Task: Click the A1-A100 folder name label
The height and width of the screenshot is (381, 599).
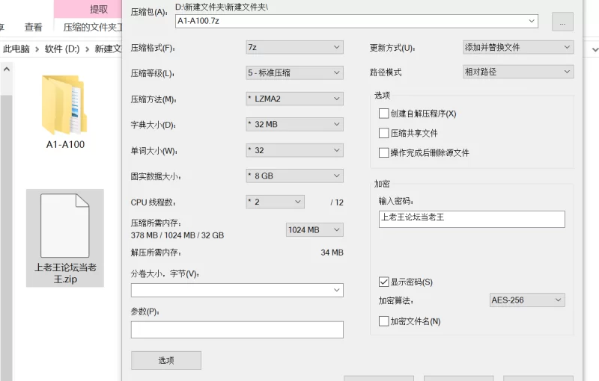Action: click(65, 145)
